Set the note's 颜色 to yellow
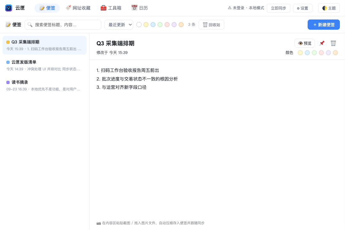This screenshot has height=230, width=345. (x=300, y=53)
